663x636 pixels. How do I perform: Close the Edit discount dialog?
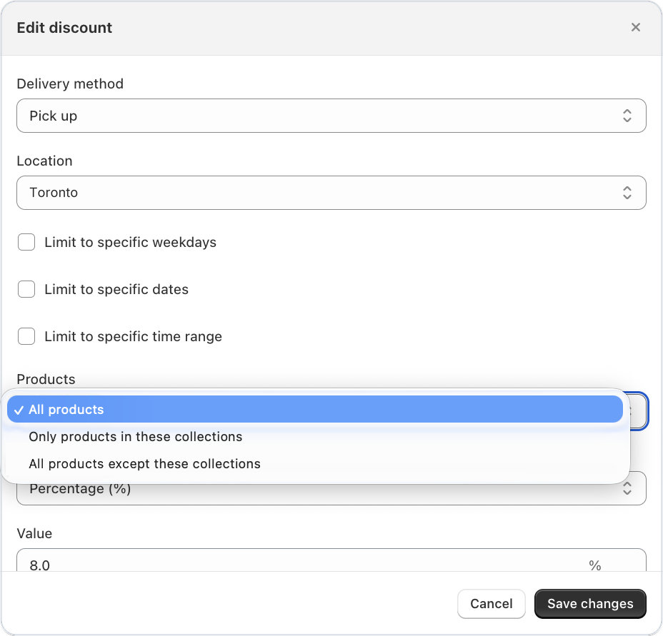point(636,27)
